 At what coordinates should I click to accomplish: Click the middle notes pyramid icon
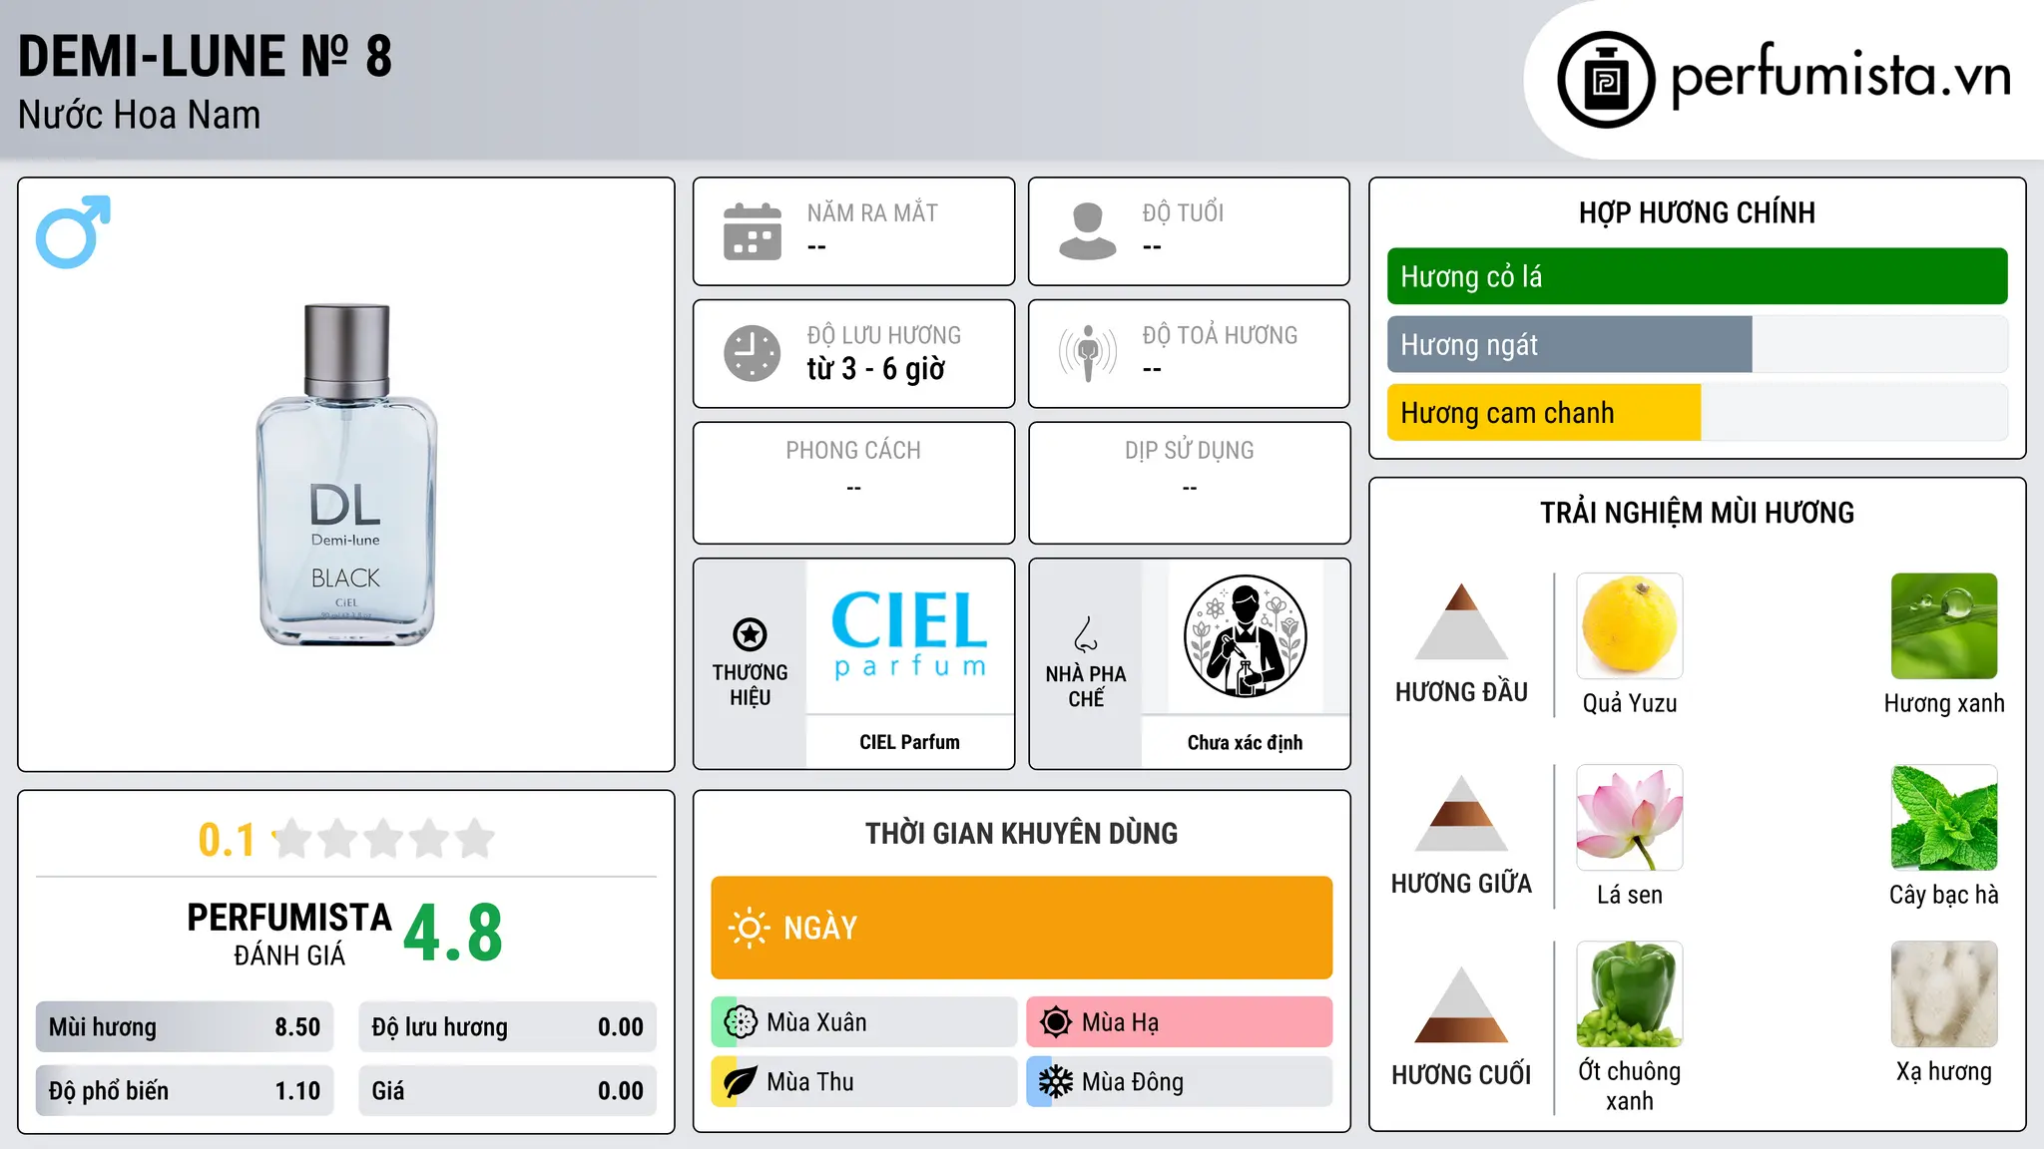pos(1461,813)
